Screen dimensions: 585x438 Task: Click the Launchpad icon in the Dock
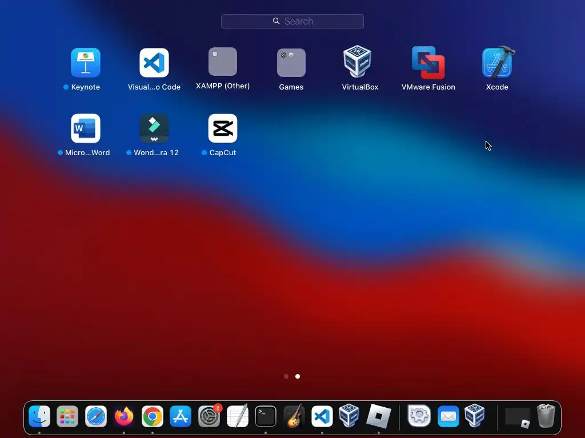click(x=67, y=416)
